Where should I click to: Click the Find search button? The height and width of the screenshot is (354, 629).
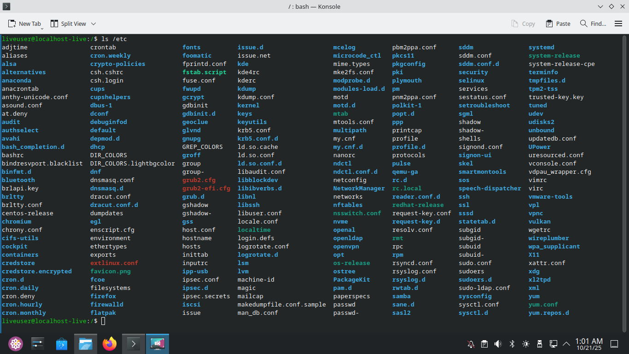(x=593, y=24)
